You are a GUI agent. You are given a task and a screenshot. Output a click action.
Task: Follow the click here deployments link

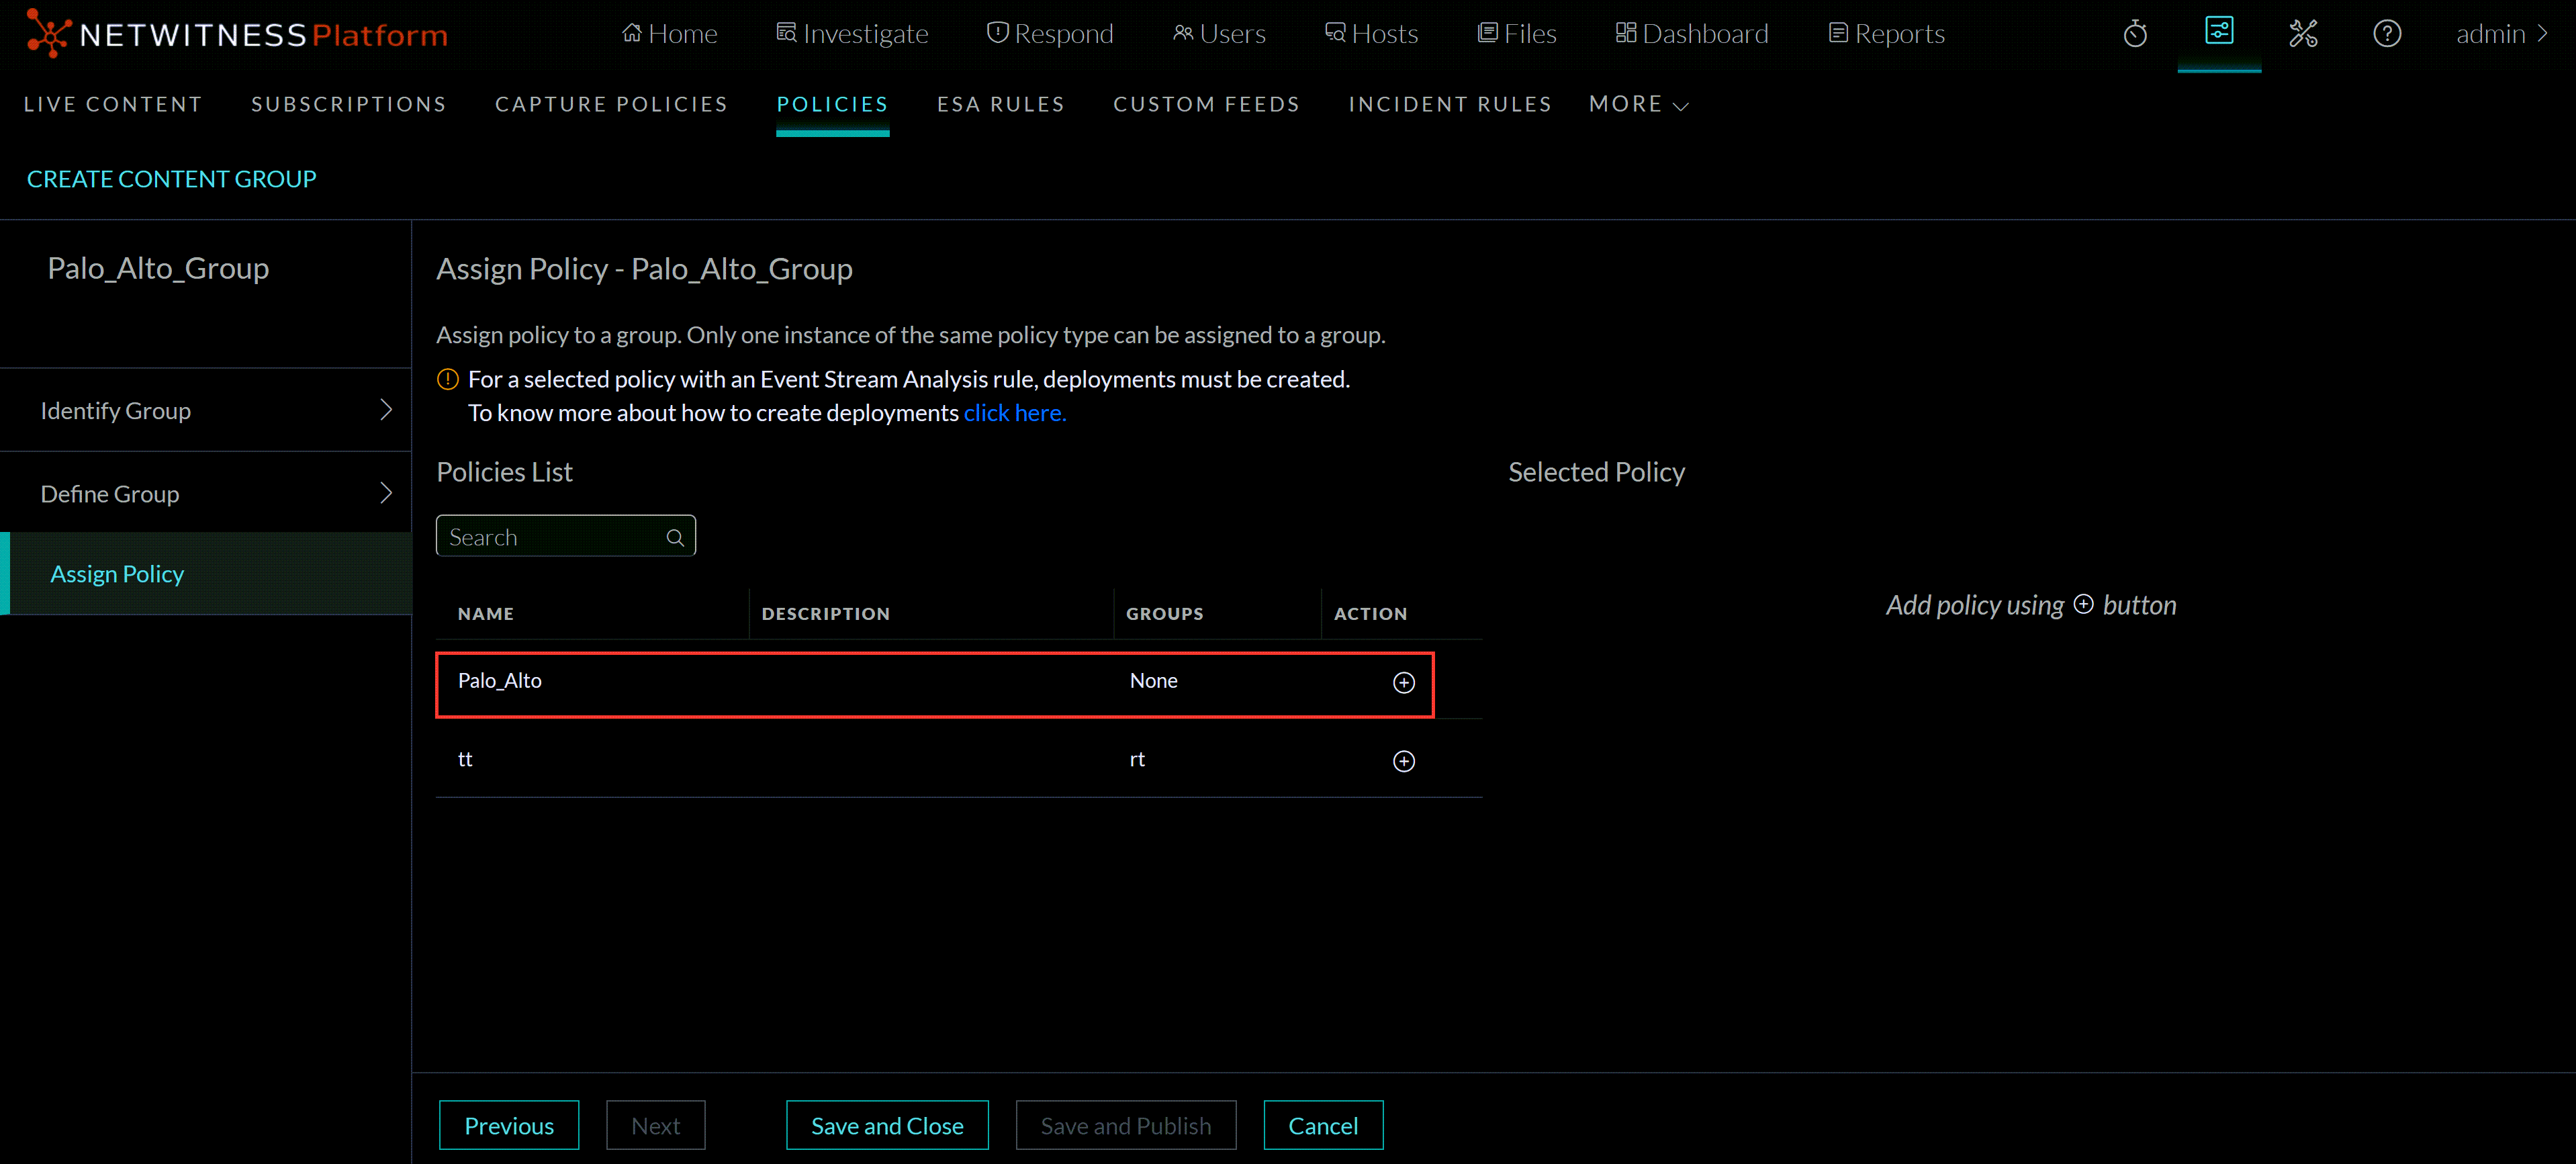(1014, 412)
